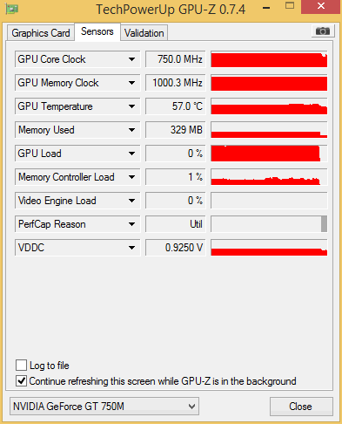
Task: Open the Memory Used sensor dropdown
Action: pyautogui.click(x=131, y=130)
